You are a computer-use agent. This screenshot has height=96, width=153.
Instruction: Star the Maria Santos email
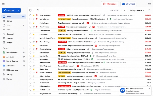[34, 19]
